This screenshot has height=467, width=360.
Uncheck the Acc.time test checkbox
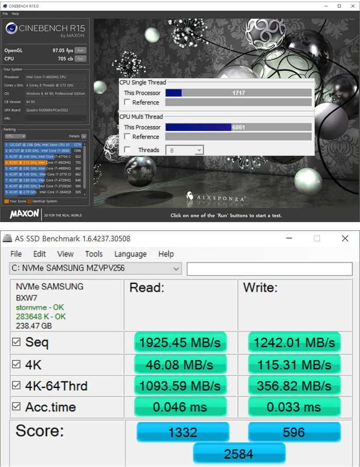(16, 406)
